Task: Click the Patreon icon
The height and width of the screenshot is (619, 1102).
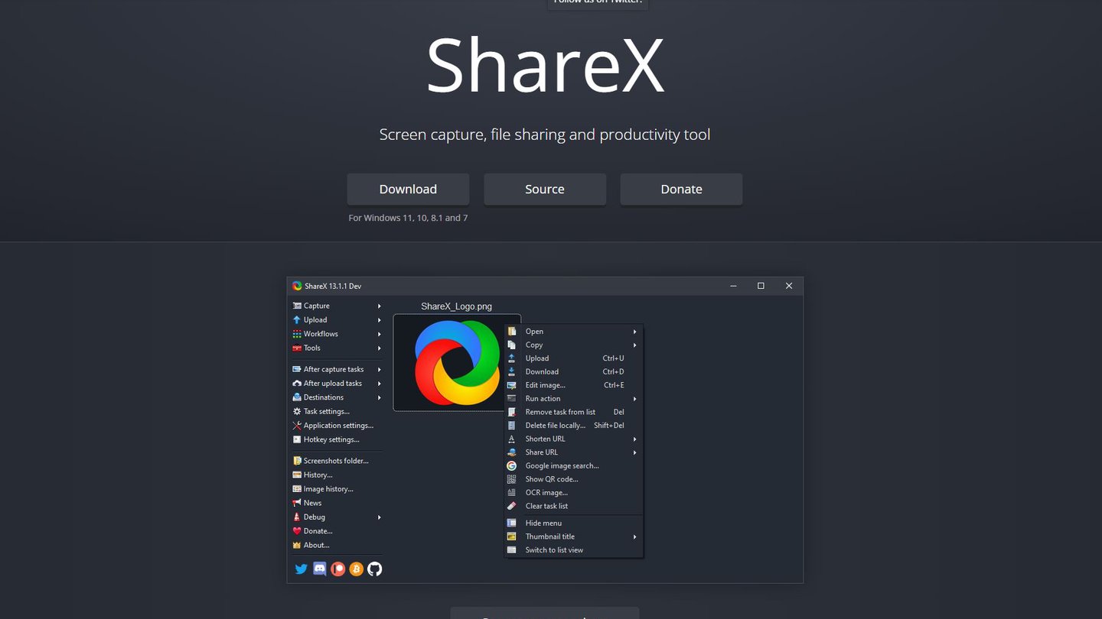Action: pos(337,569)
